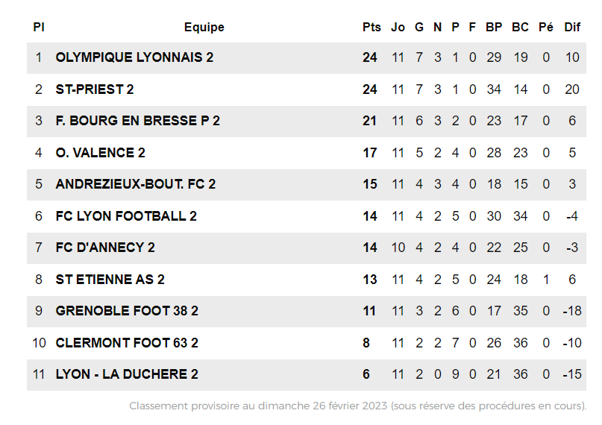
Task: Open LYON - LA DUCHERE 2 entry
Action: point(127,374)
